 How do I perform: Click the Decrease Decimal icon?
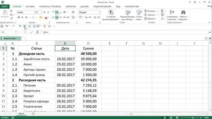pyautogui.click(x=99, y=17)
